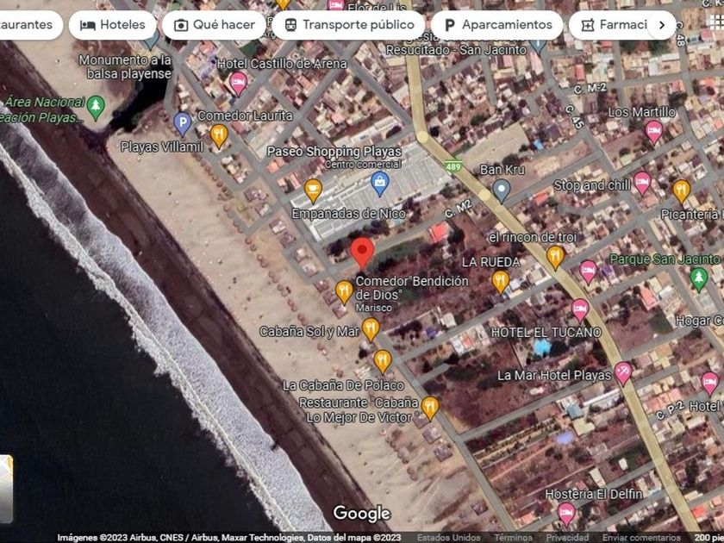The width and height of the screenshot is (724, 543).
Task: Click the Área Nacional park tree marker
Action: 96,108
